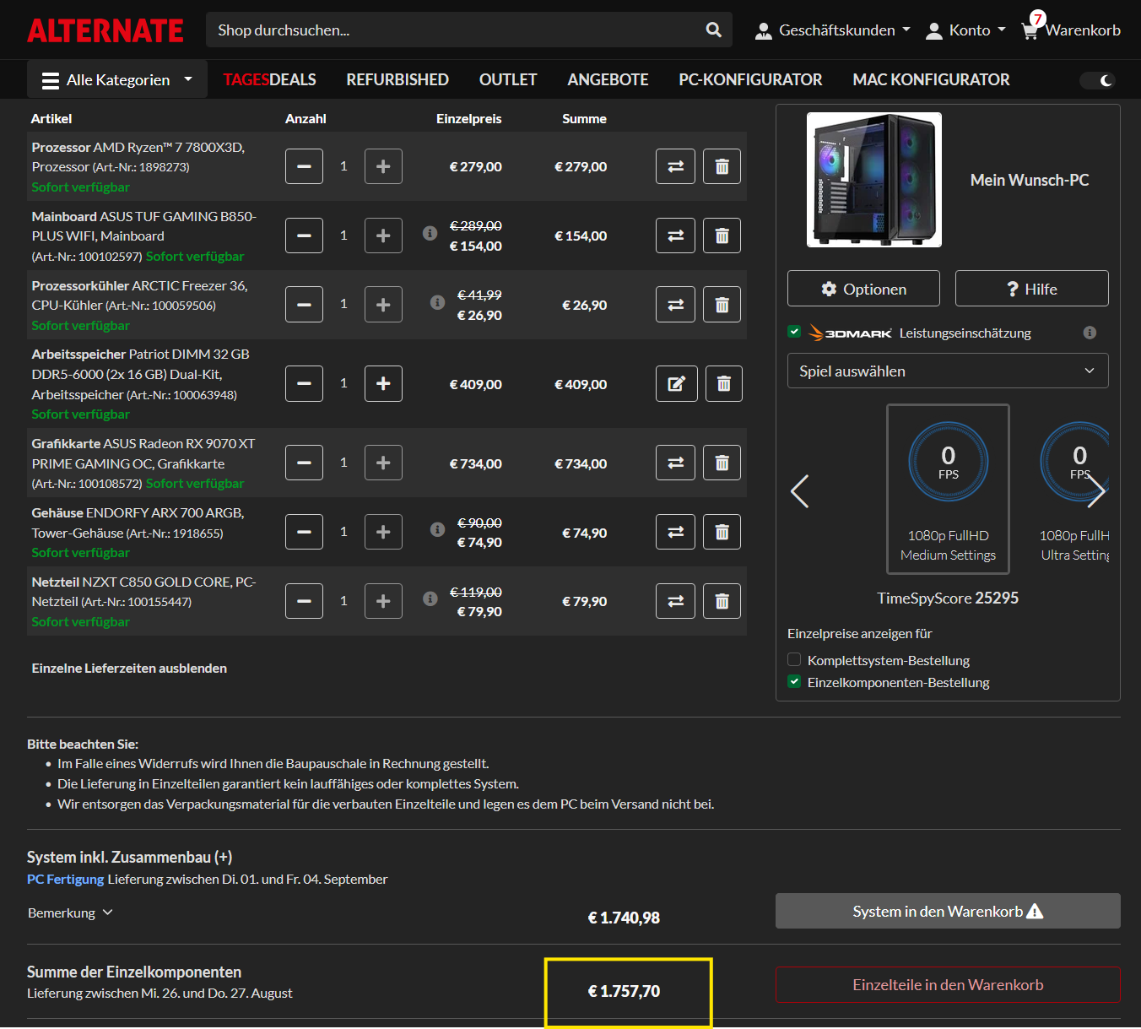Click the ALTERNATE logo
Screen dimensions: 1141x1029
pos(105,30)
